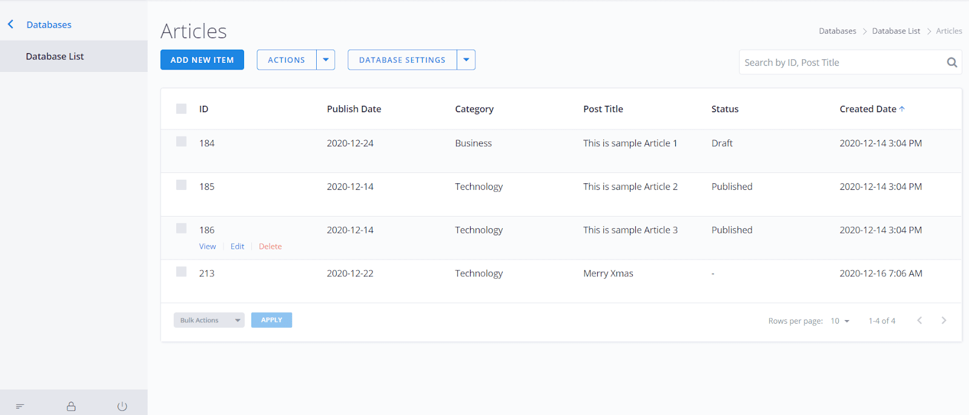Viewport: 969px width, 415px height.
Task: Click the Created Date sort arrow
Action: 902,109
